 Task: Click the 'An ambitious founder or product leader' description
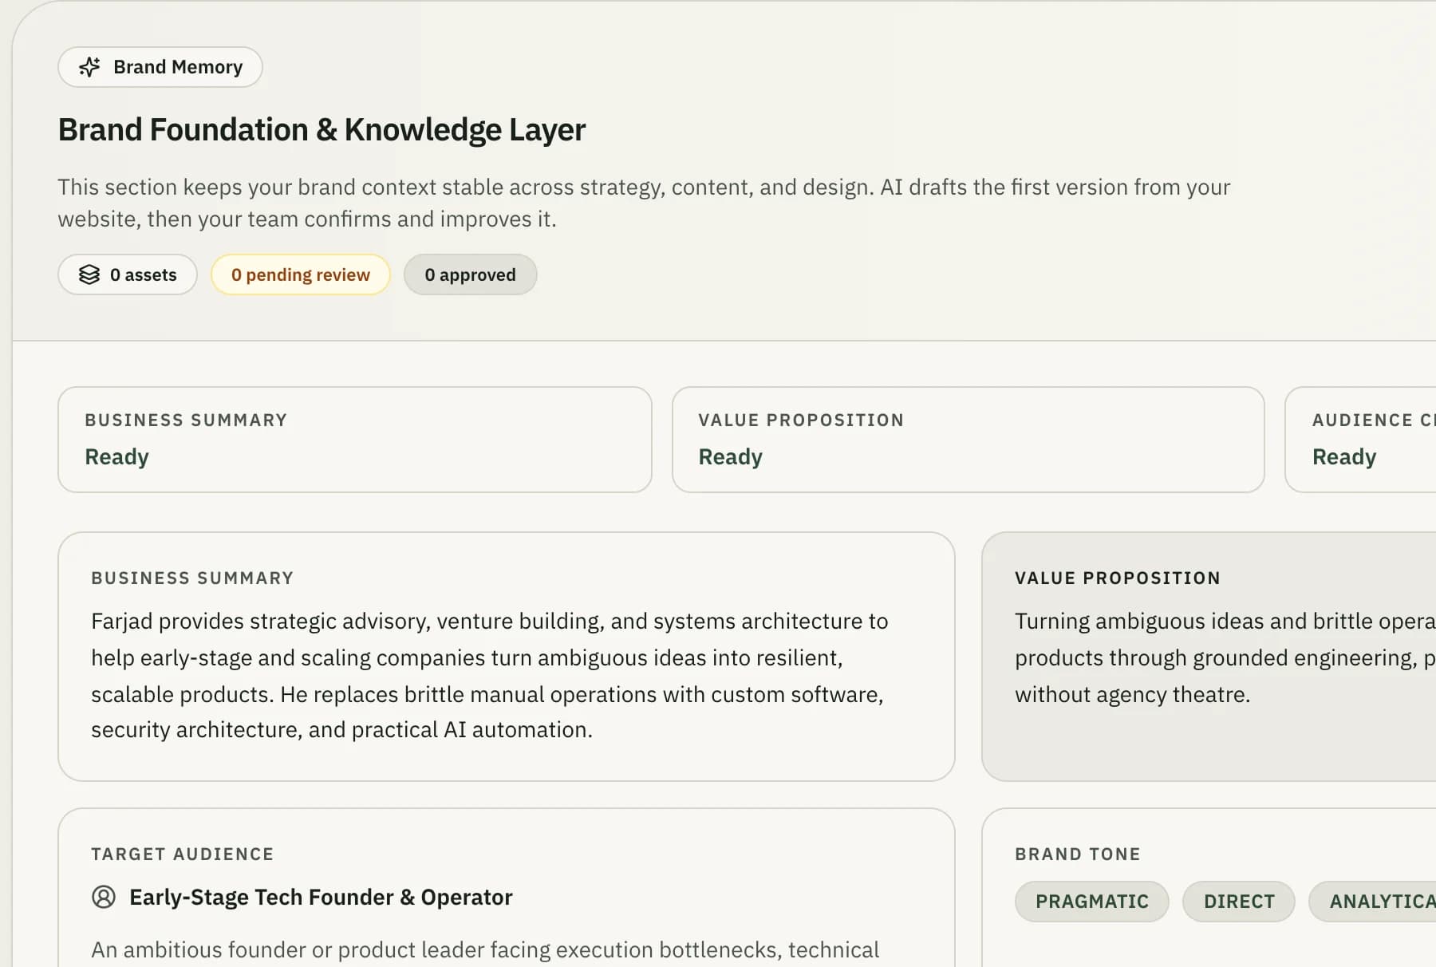485,949
